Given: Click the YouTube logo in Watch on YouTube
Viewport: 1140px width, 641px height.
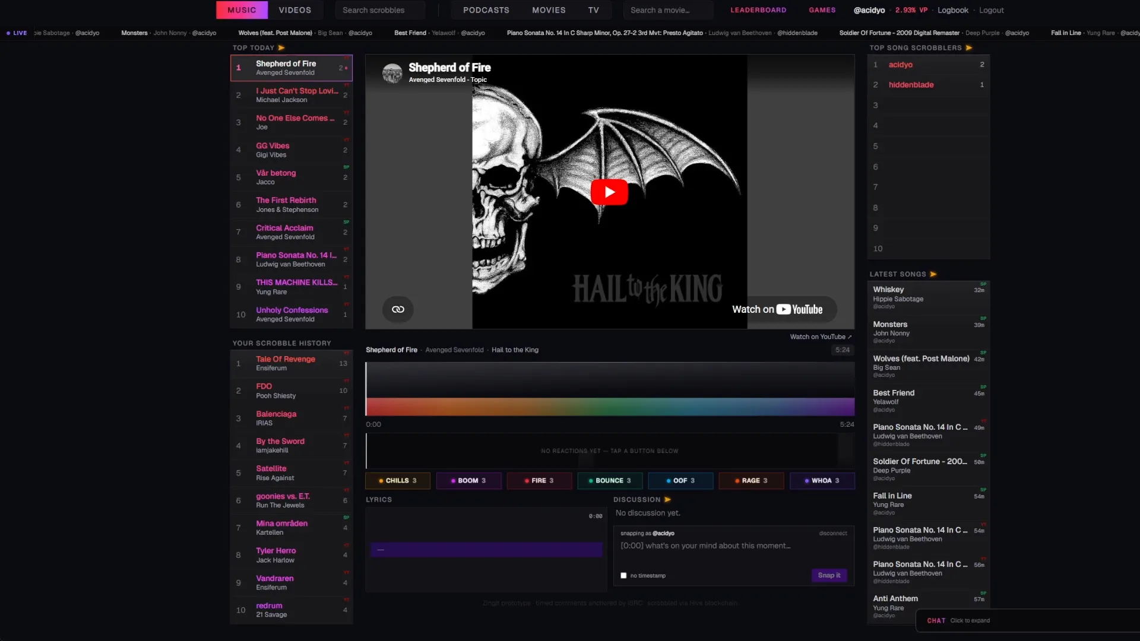Looking at the screenshot, I should click(x=799, y=309).
